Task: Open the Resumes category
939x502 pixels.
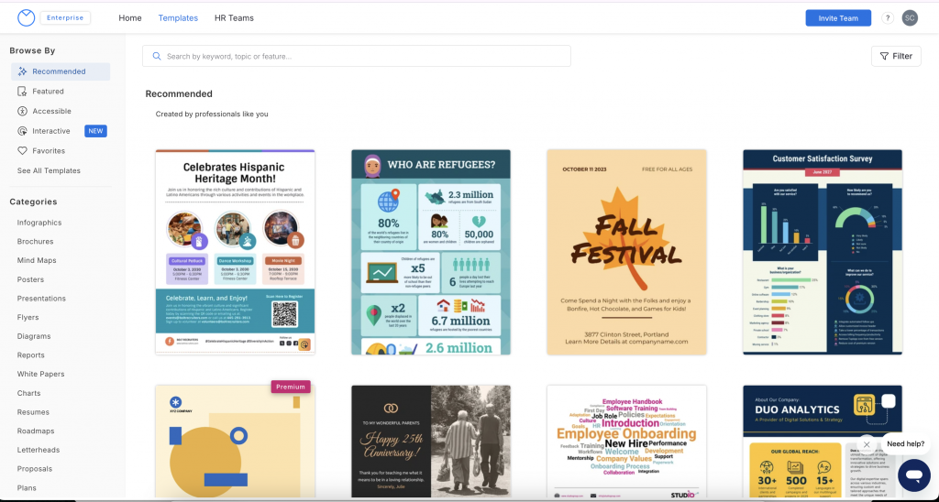Action: 33,412
